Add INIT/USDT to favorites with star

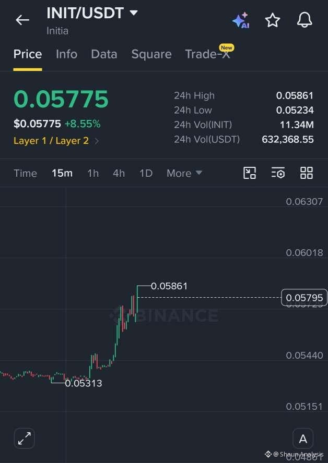(273, 20)
